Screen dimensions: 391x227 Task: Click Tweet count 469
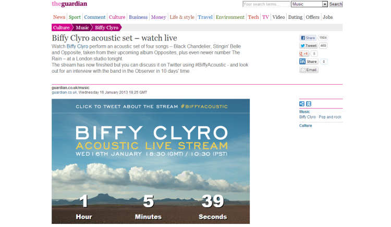[323, 46]
